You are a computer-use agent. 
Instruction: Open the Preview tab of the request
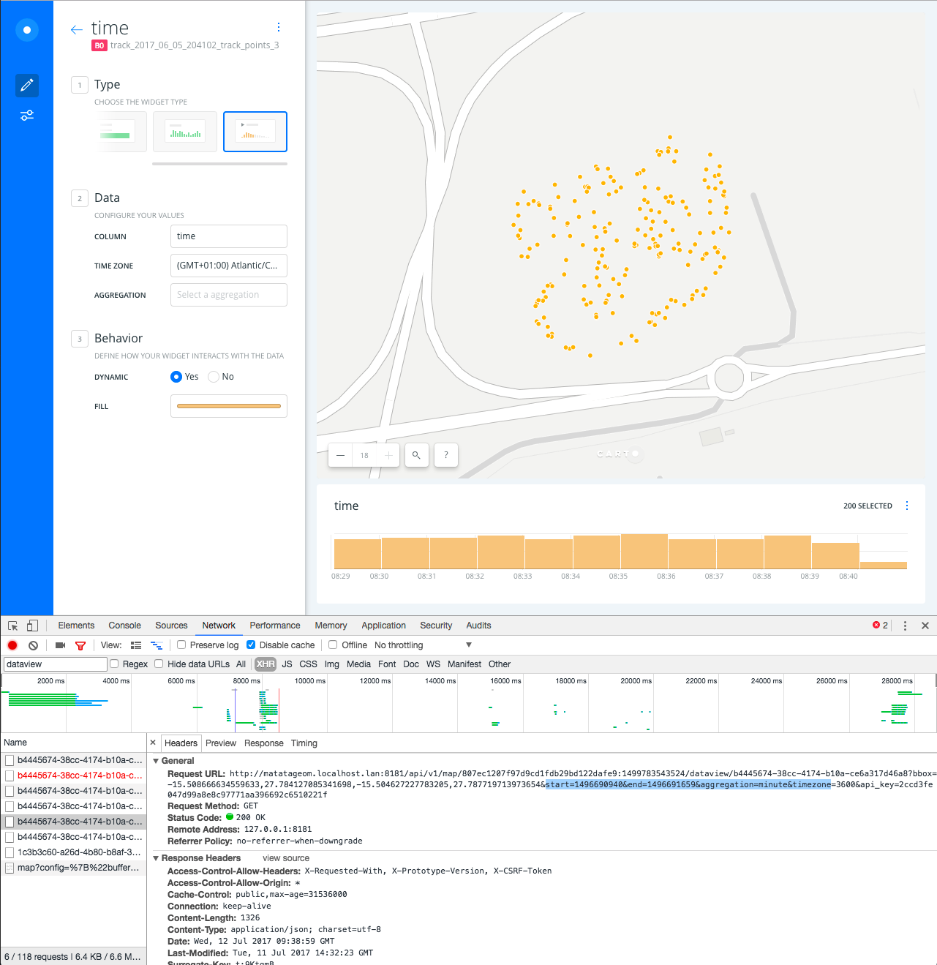[x=221, y=743]
